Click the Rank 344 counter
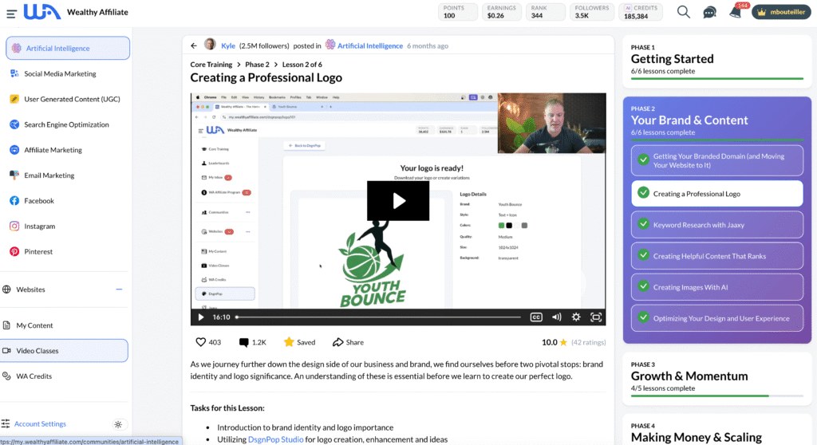The height and width of the screenshot is (445, 817). [x=545, y=12]
